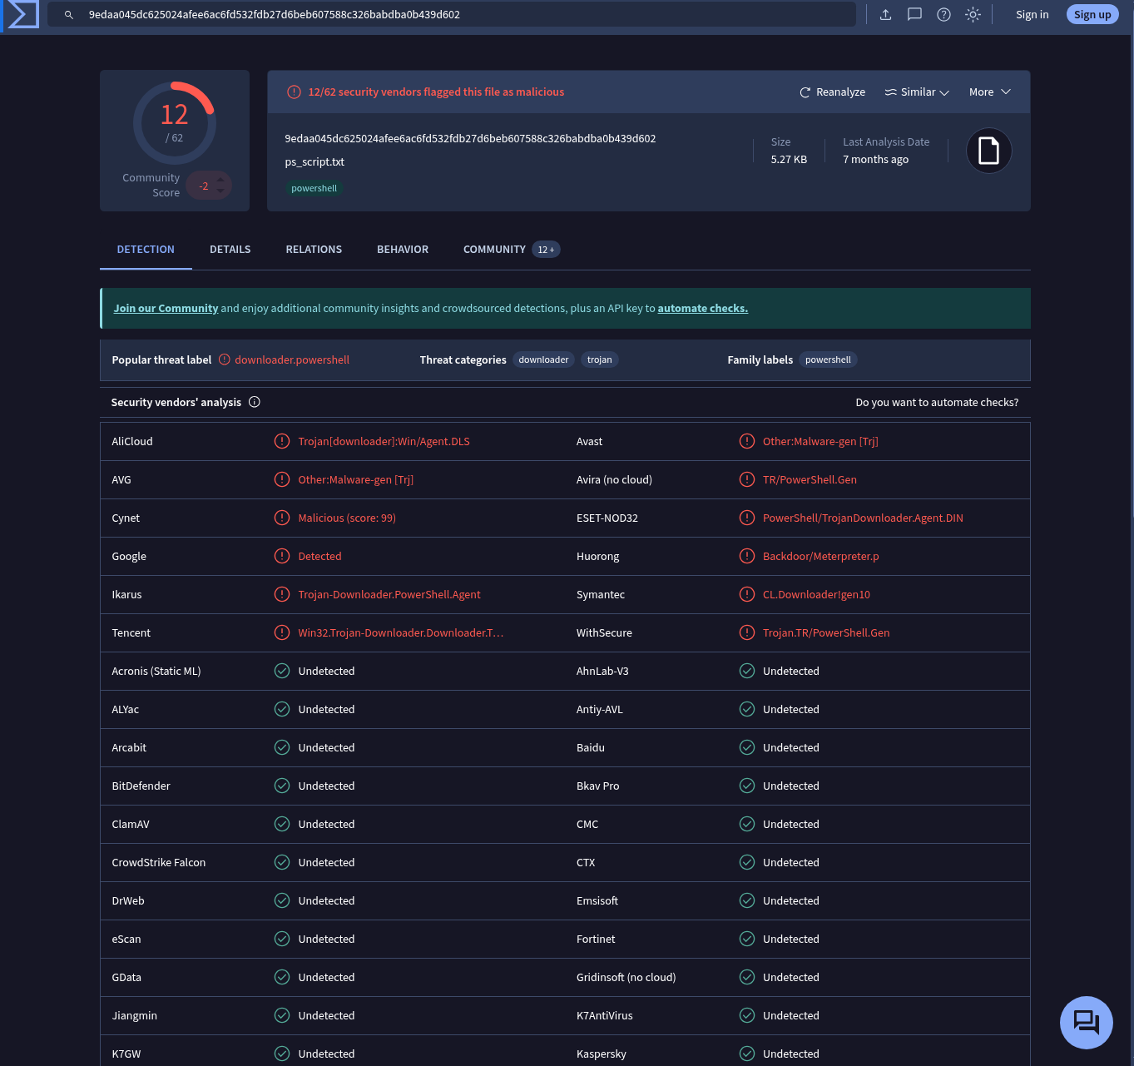This screenshot has height=1066, width=1134.
Task: Click the CrowdStrike Falcon vendor name
Action: (x=158, y=862)
